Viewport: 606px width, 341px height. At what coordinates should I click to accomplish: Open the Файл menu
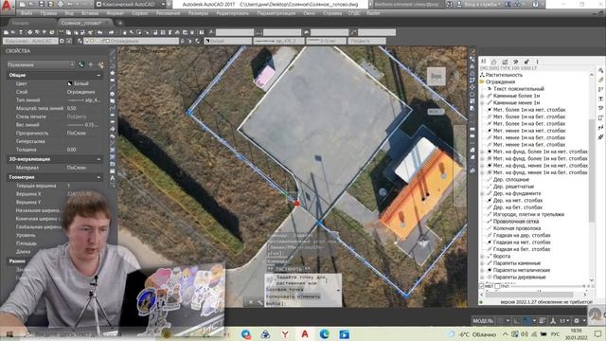(x=27, y=13)
